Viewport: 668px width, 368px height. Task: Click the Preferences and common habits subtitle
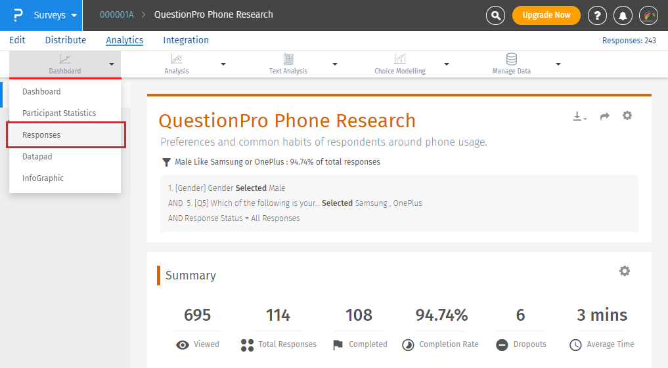click(324, 142)
